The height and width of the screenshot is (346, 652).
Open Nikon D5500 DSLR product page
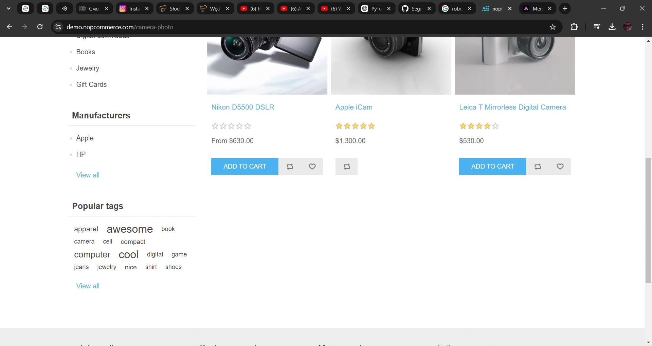(243, 107)
